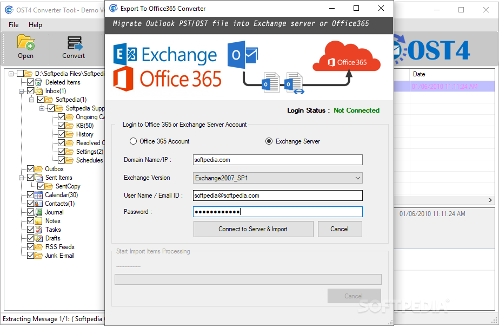Click the Inbox envelope folder icon
The height and width of the screenshot is (326, 499).
[38, 91]
